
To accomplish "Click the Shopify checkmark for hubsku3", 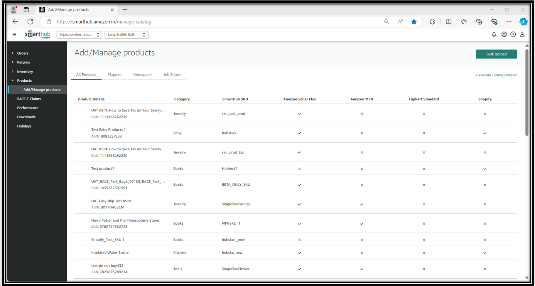I will coord(485,133).
